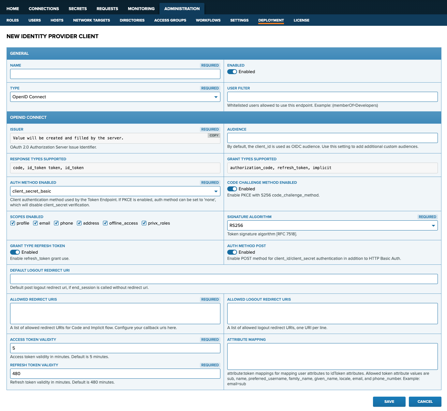
Task: Toggle Auth Method Post switch
Action: click(232, 252)
